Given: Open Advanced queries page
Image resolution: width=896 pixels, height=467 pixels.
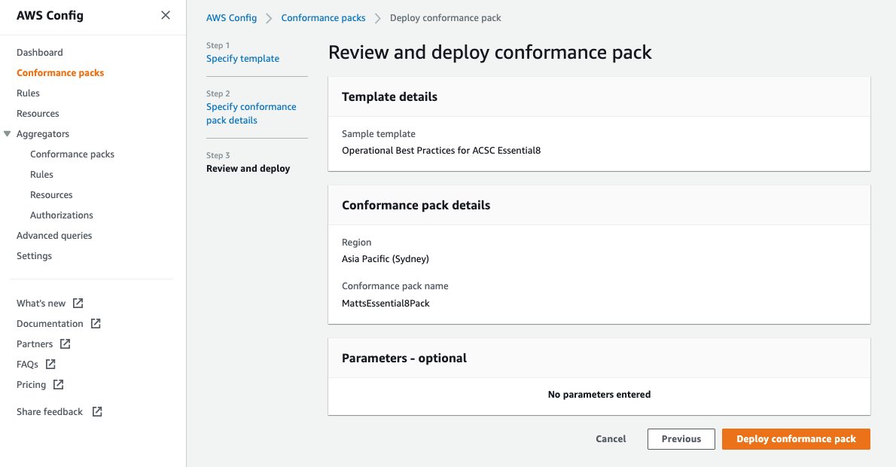Looking at the screenshot, I should (54, 236).
